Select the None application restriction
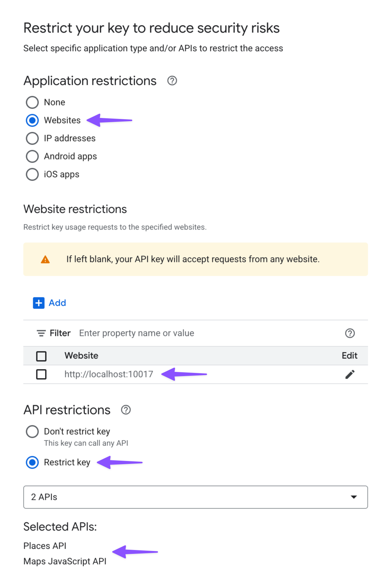The width and height of the screenshot is (391, 587). tap(32, 103)
